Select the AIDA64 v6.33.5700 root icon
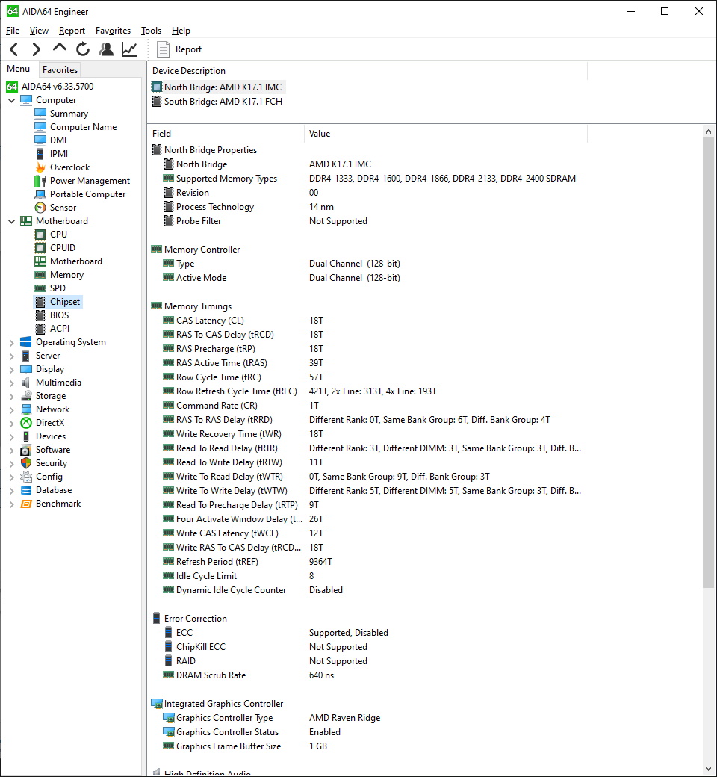The image size is (717, 777). pos(12,87)
